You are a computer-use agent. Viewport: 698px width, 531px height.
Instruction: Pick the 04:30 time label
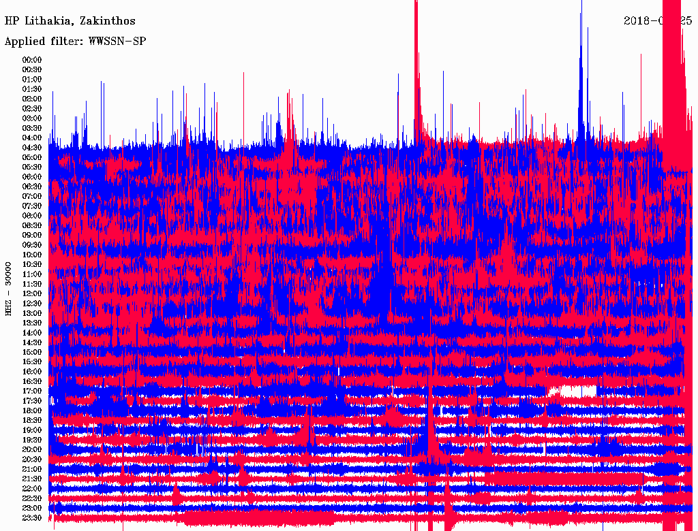(x=32, y=148)
